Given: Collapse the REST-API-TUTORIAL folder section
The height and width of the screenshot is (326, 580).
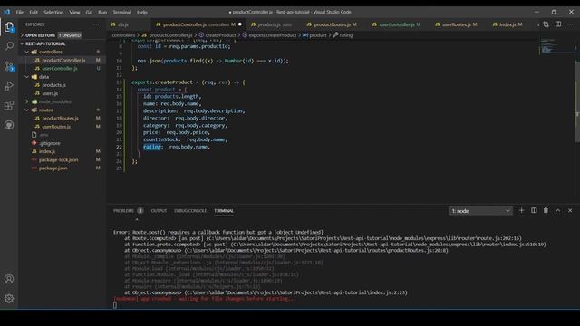Looking at the screenshot, I should pyautogui.click(x=63, y=43).
